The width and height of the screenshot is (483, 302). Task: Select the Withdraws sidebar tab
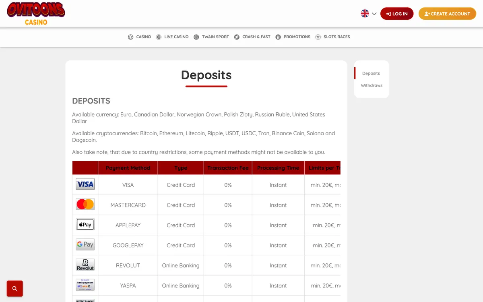tap(372, 85)
